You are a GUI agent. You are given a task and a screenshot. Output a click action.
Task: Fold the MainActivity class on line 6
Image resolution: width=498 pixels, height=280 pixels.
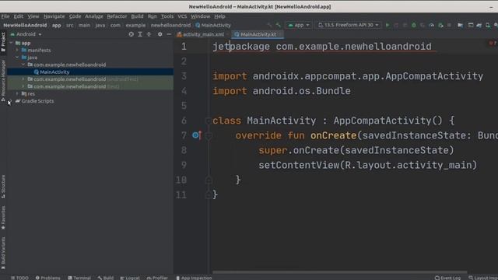209,121
